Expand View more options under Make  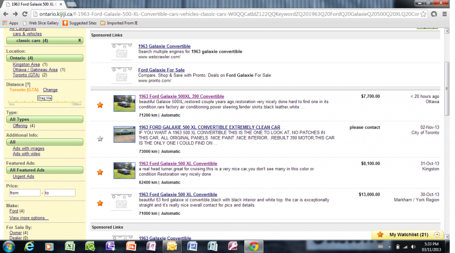29,218
